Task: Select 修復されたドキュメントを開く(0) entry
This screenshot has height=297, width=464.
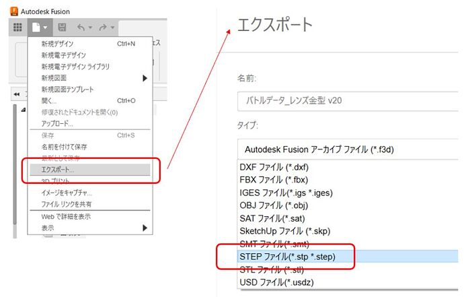Action: pos(90,112)
